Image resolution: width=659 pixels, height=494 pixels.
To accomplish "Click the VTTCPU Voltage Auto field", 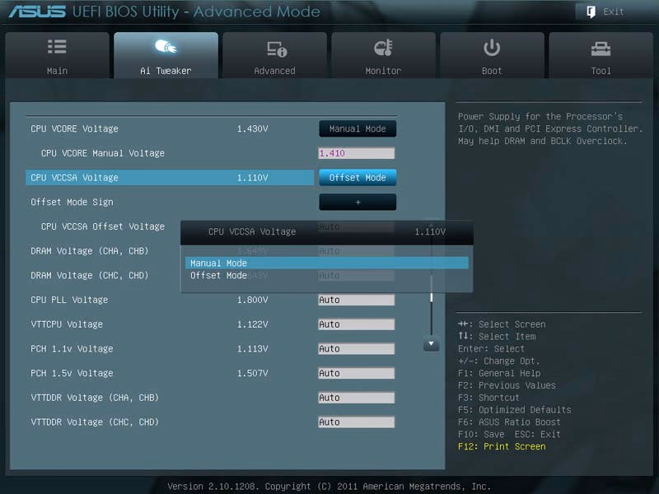I will pyautogui.click(x=357, y=324).
